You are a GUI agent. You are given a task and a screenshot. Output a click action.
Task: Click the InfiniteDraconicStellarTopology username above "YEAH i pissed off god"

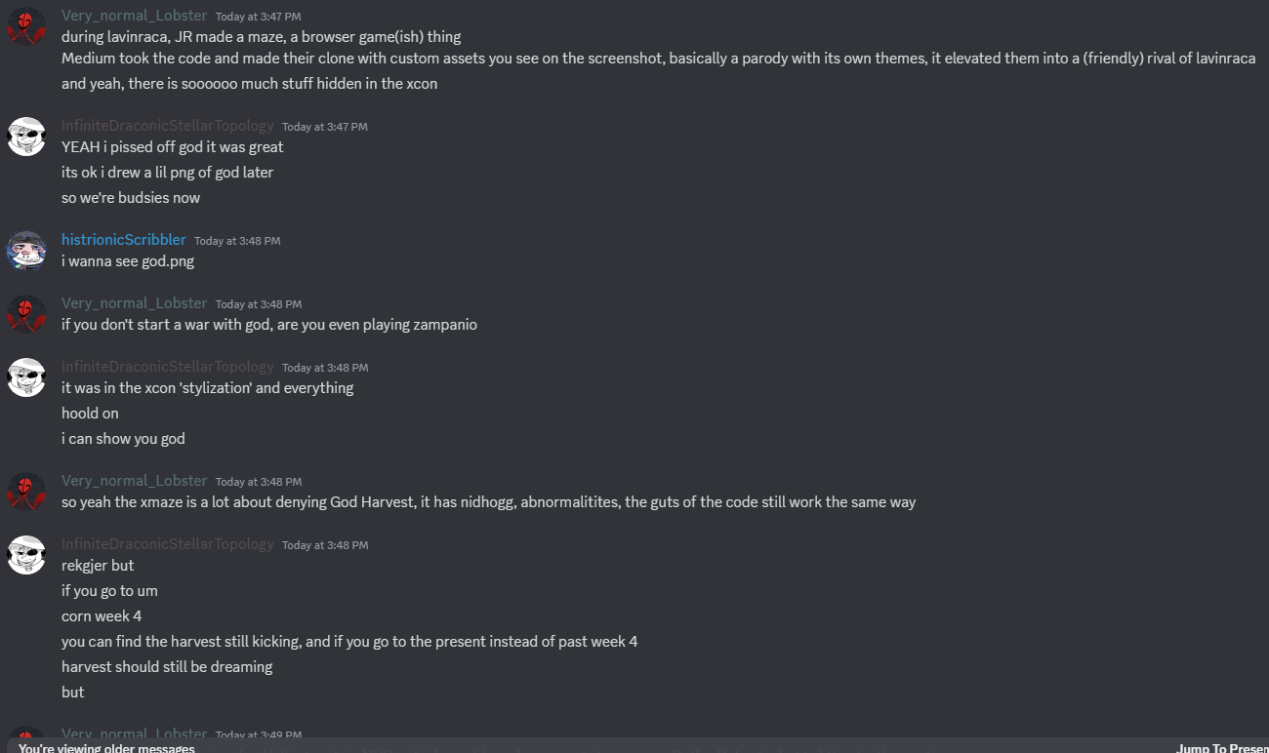tap(167, 126)
